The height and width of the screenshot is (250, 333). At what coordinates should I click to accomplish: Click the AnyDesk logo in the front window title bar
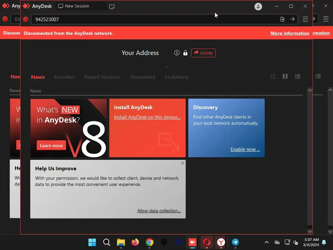(x=27, y=6)
